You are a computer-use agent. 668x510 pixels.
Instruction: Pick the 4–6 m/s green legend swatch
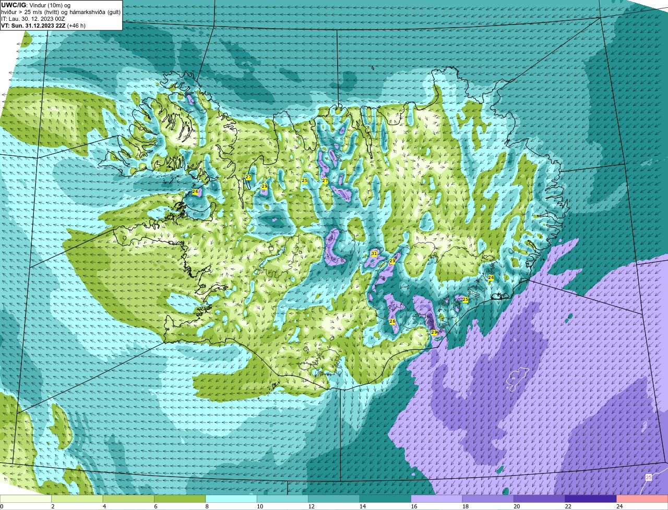click(x=128, y=499)
